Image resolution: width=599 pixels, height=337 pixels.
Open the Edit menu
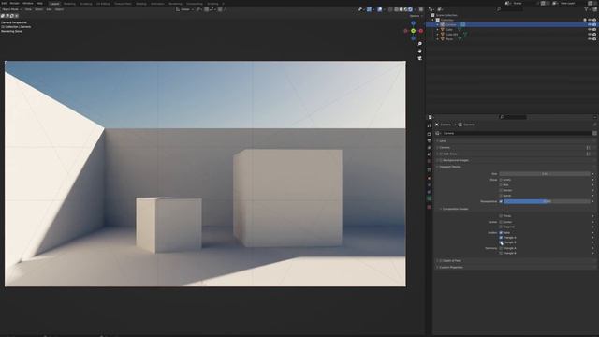[4, 4]
